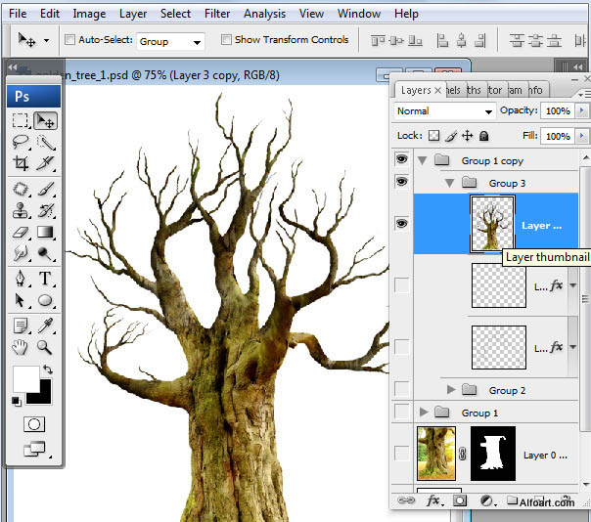Click the lock all padlock icon
Screen dimensions: 591x522
[484, 137]
